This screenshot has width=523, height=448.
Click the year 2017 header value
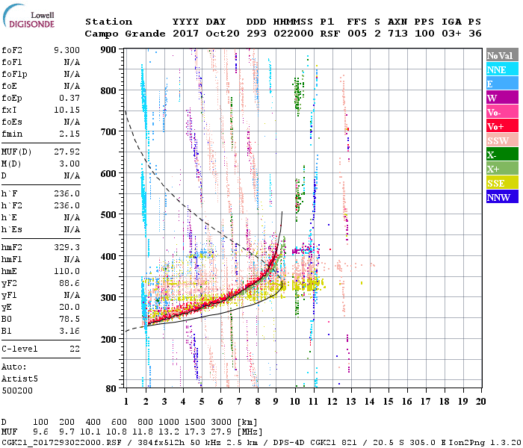(x=185, y=34)
